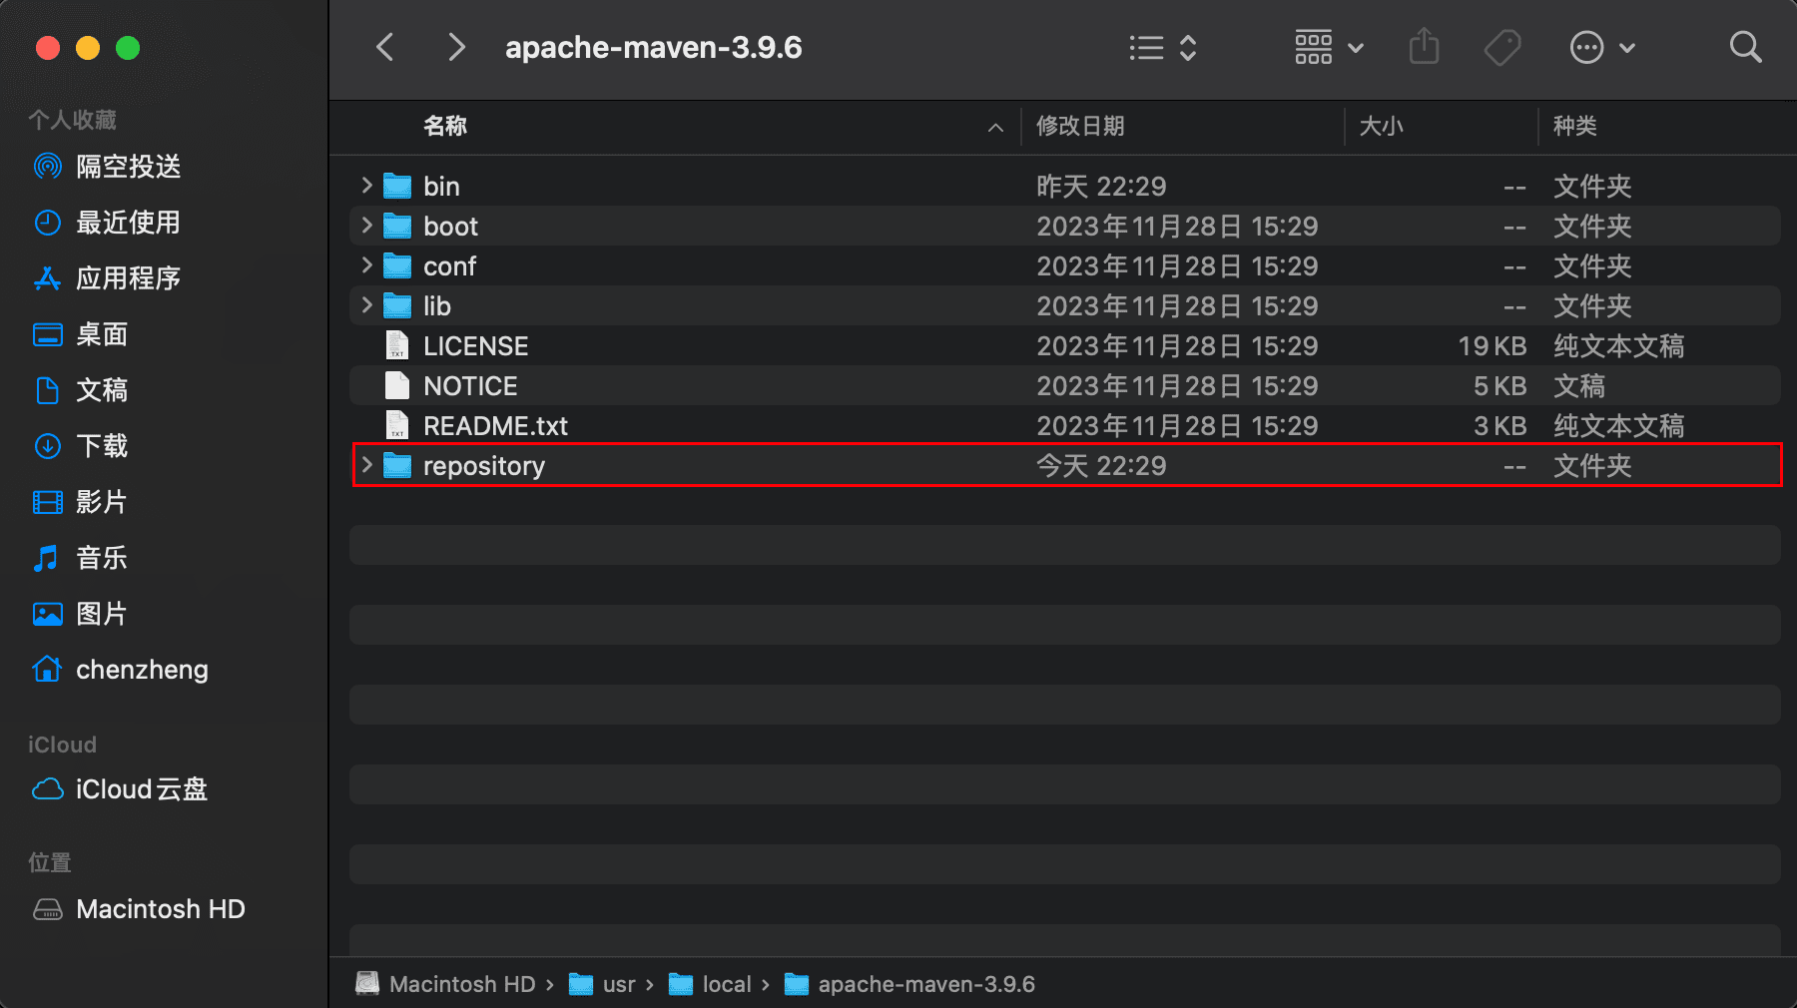The width and height of the screenshot is (1797, 1008).
Task: Click the 纯文本文稿 kind of LICENSE
Action: coord(1618,346)
